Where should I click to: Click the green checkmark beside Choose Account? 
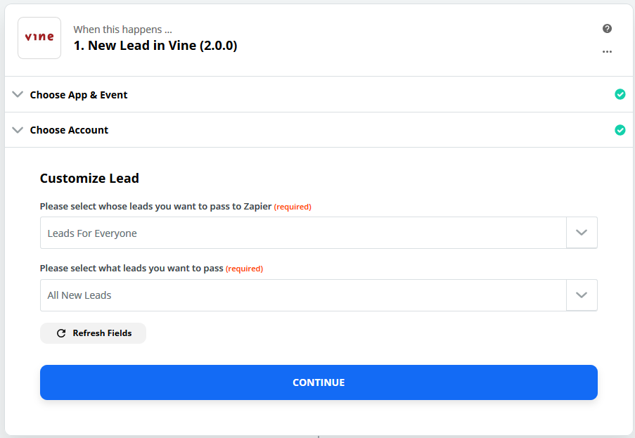(x=620, y=130)
